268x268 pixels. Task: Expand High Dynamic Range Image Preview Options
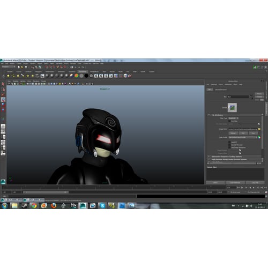click(x=209, y=159)
